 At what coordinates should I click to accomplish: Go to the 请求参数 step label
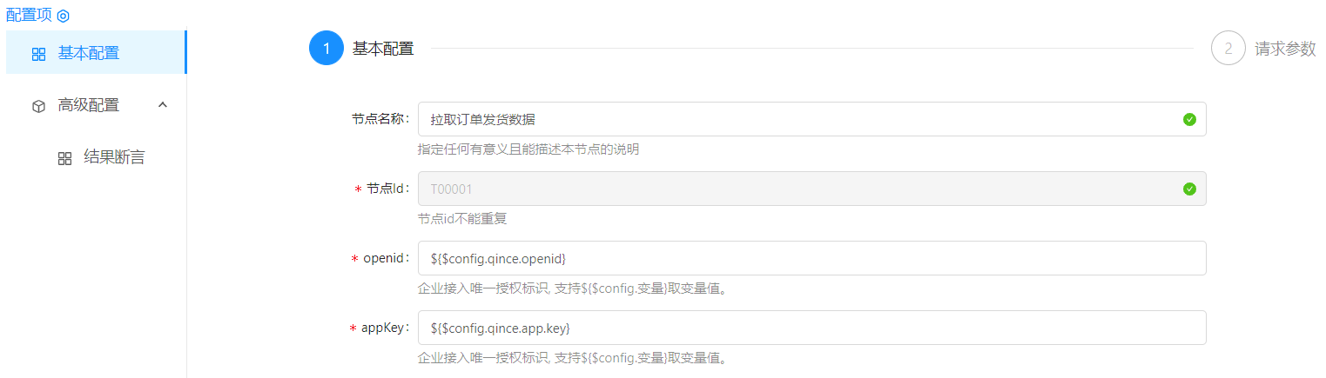1285,49
